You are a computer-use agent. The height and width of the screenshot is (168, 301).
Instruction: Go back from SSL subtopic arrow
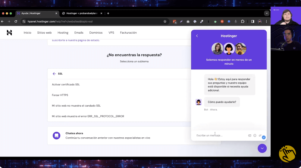coord(54,74)
